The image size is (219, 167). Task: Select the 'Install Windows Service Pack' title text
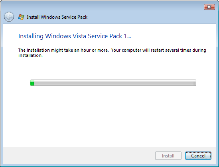(x=57, y=17)
